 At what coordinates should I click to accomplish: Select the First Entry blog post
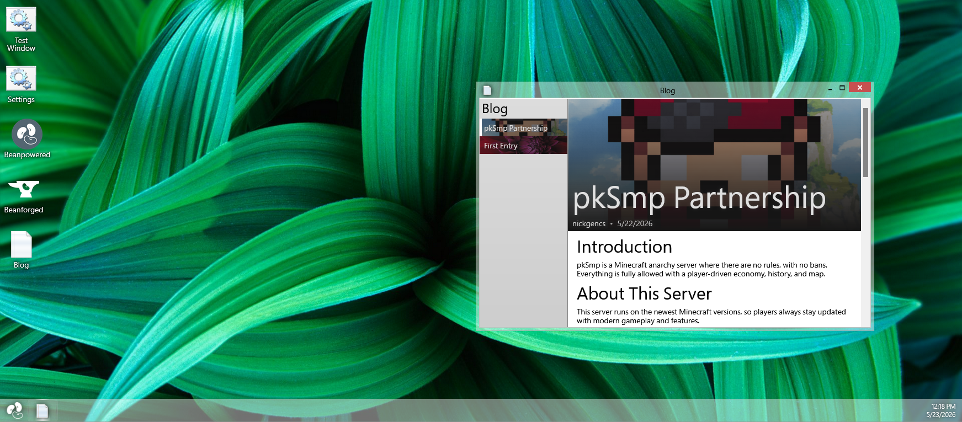click(x=523, y=145)
